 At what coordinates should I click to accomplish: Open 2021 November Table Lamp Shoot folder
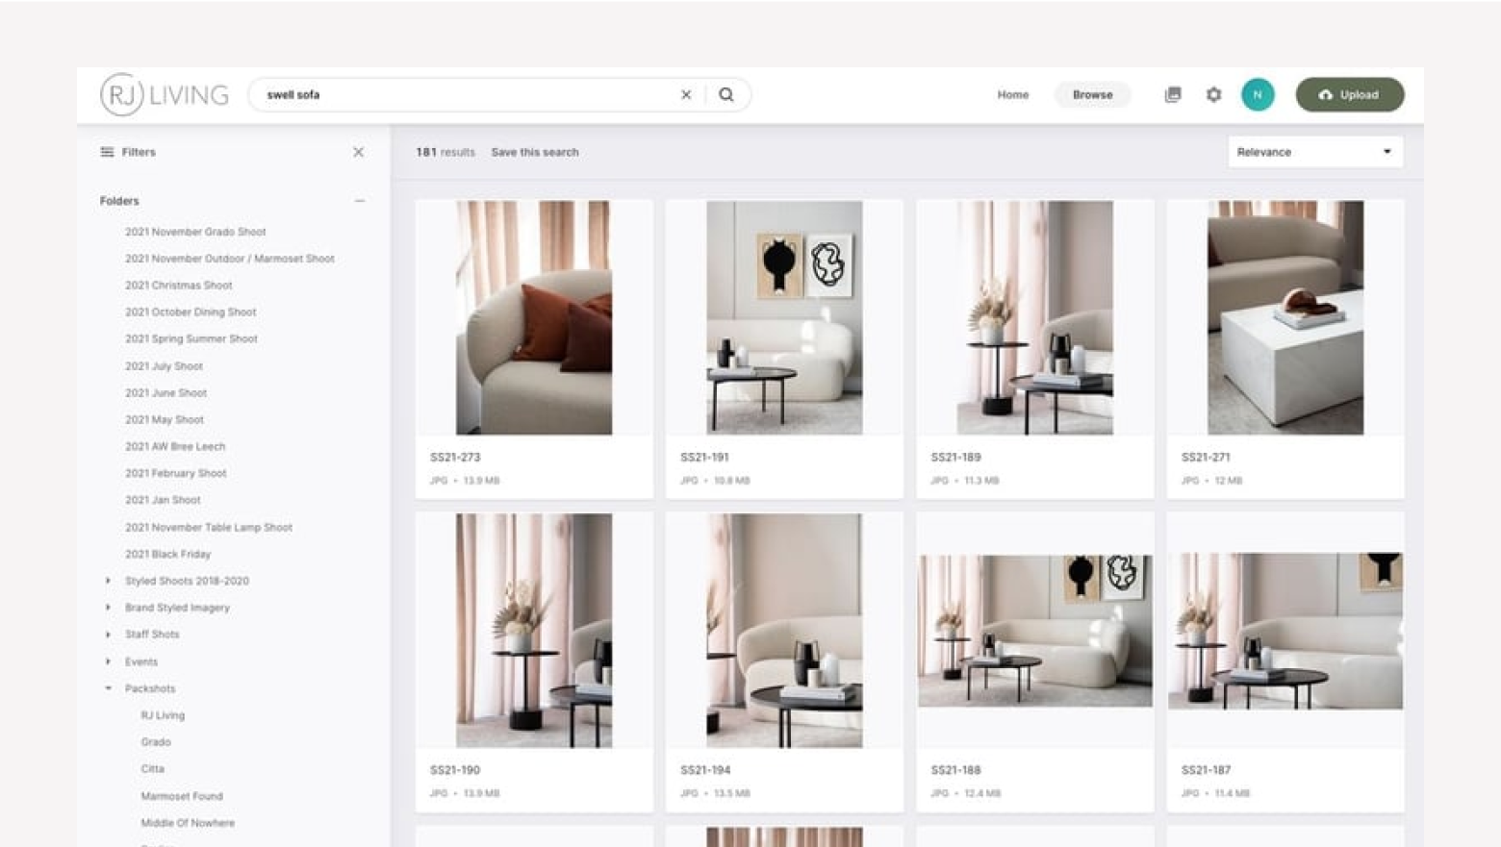(209, 528)
